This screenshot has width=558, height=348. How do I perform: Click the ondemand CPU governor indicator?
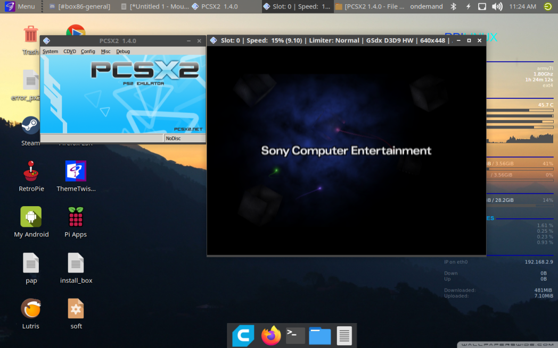[x=425, y=6]
